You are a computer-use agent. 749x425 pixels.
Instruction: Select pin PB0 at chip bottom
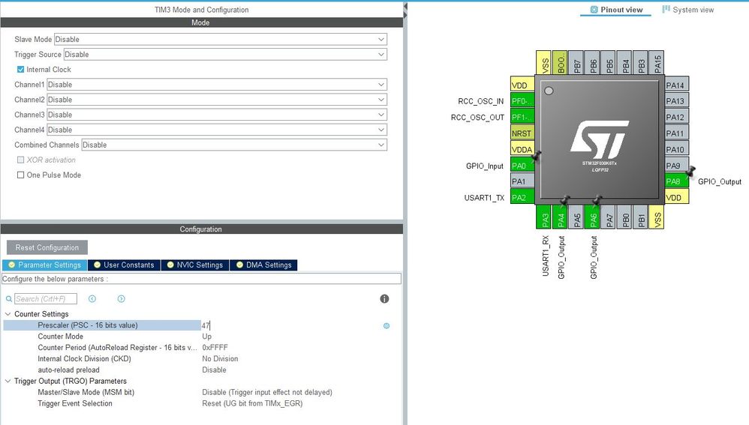tap(625, 217)
